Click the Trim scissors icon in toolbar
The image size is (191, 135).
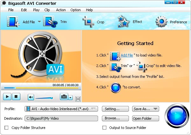point(50,21)
